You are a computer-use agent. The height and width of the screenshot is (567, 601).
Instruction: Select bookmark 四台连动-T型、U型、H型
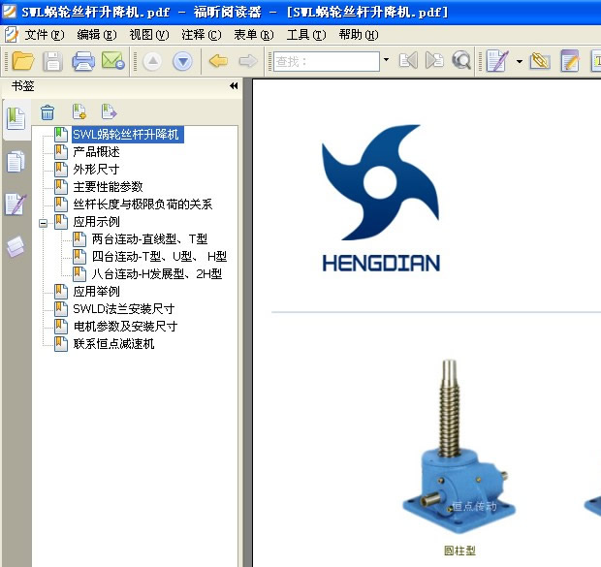[159, 257]
